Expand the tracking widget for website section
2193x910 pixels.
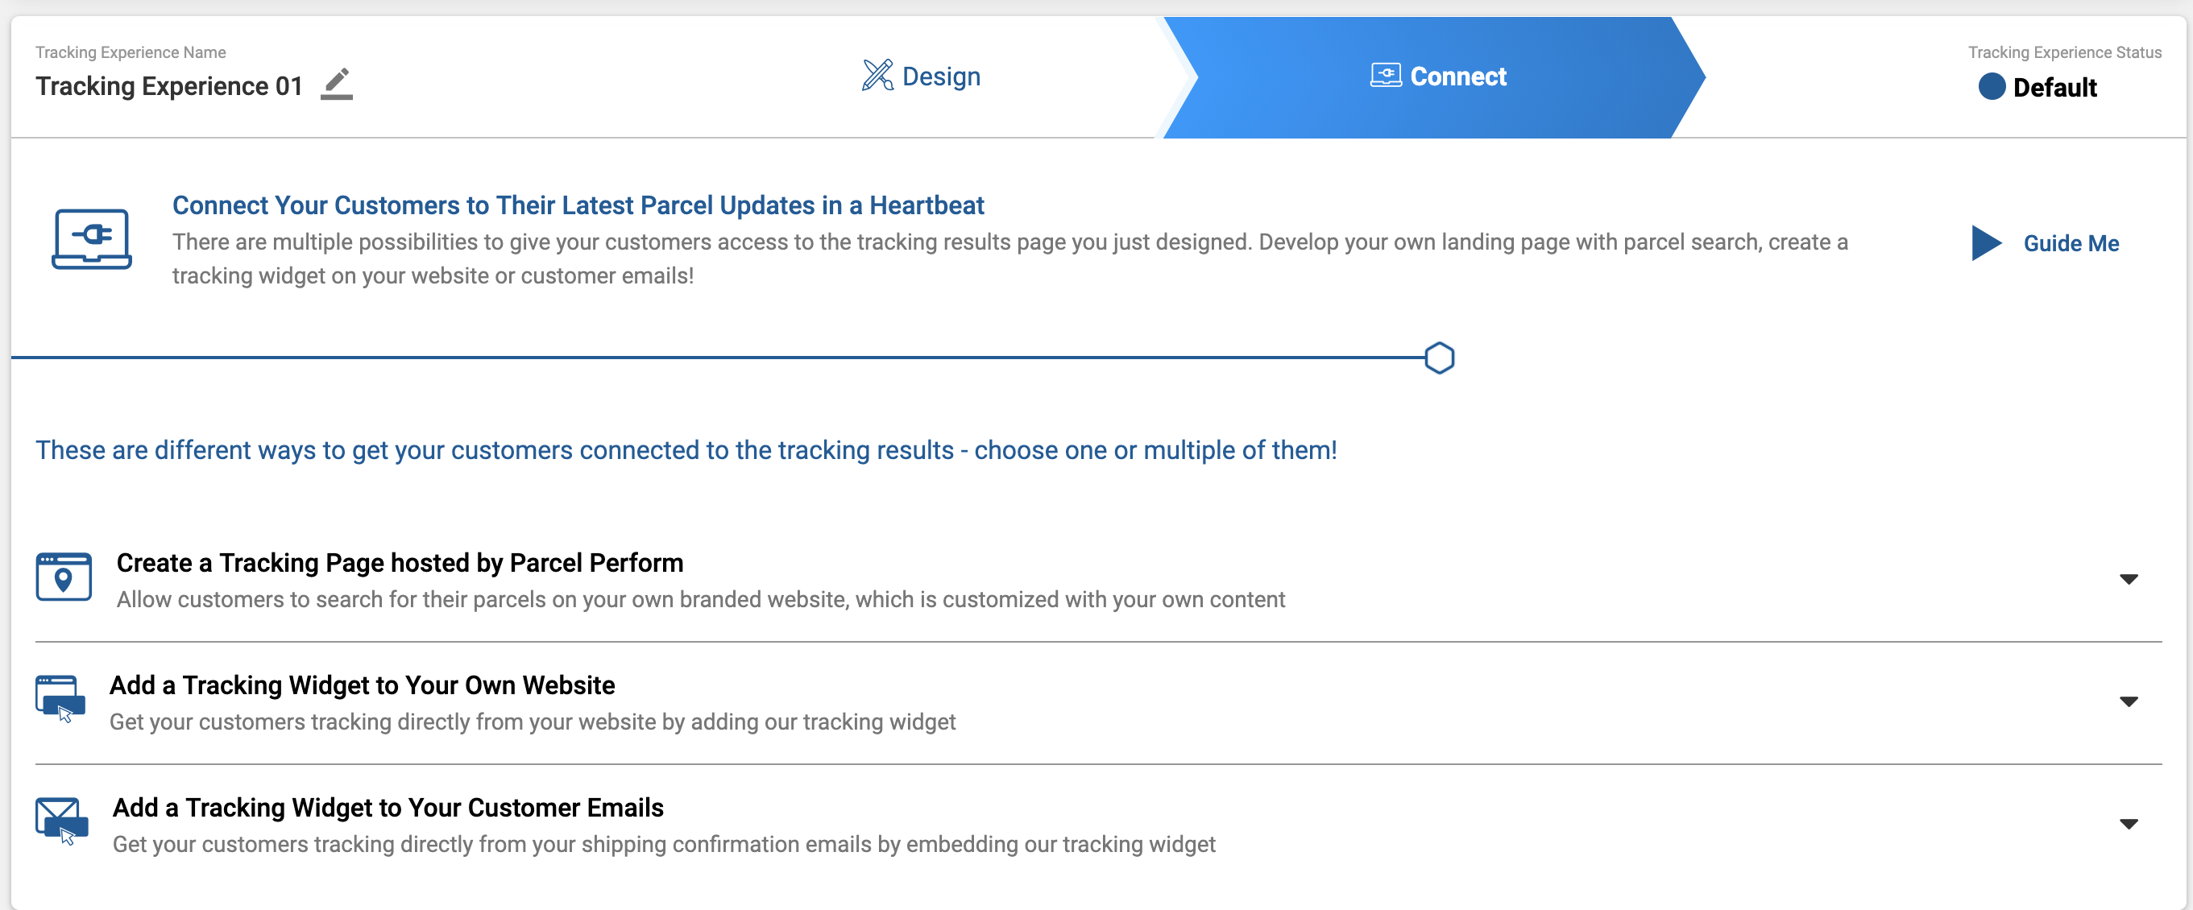coord(2129,701)
